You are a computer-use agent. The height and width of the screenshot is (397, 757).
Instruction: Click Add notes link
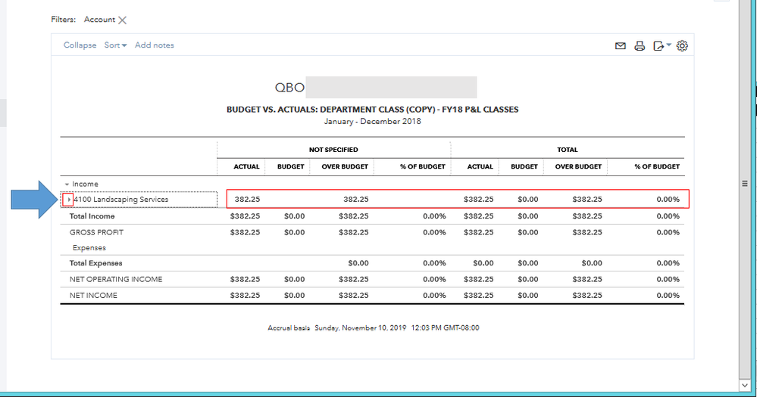click(154, 45)
